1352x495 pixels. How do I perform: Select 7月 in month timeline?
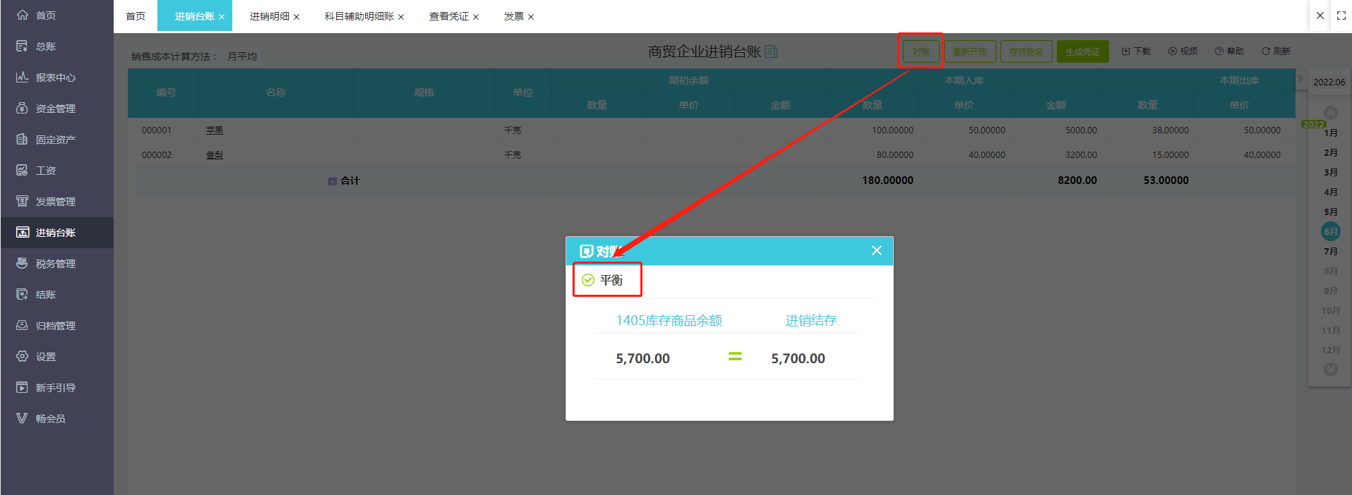(1331, 251)
